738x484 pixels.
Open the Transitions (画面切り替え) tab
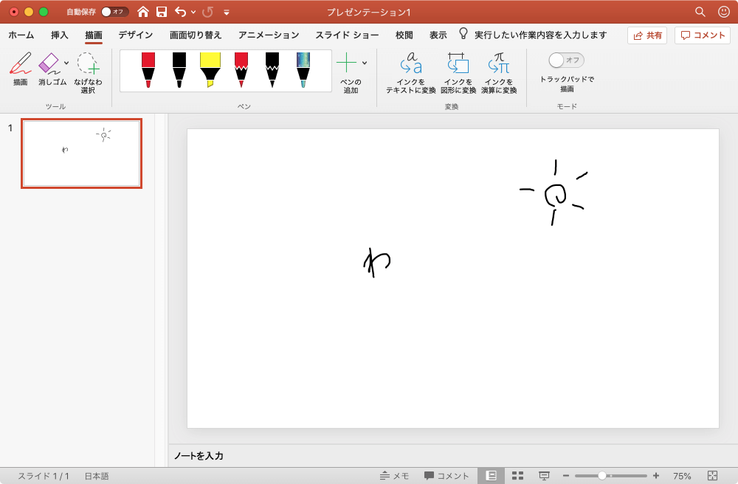coord(196,35)
